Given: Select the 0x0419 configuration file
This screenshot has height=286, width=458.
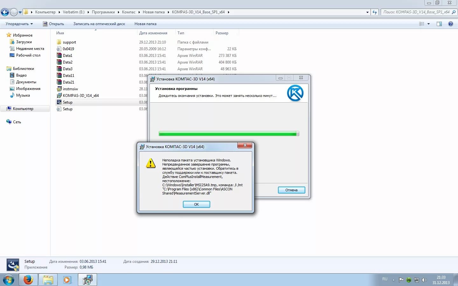Looking at the screenshot, I should [68, 49].
